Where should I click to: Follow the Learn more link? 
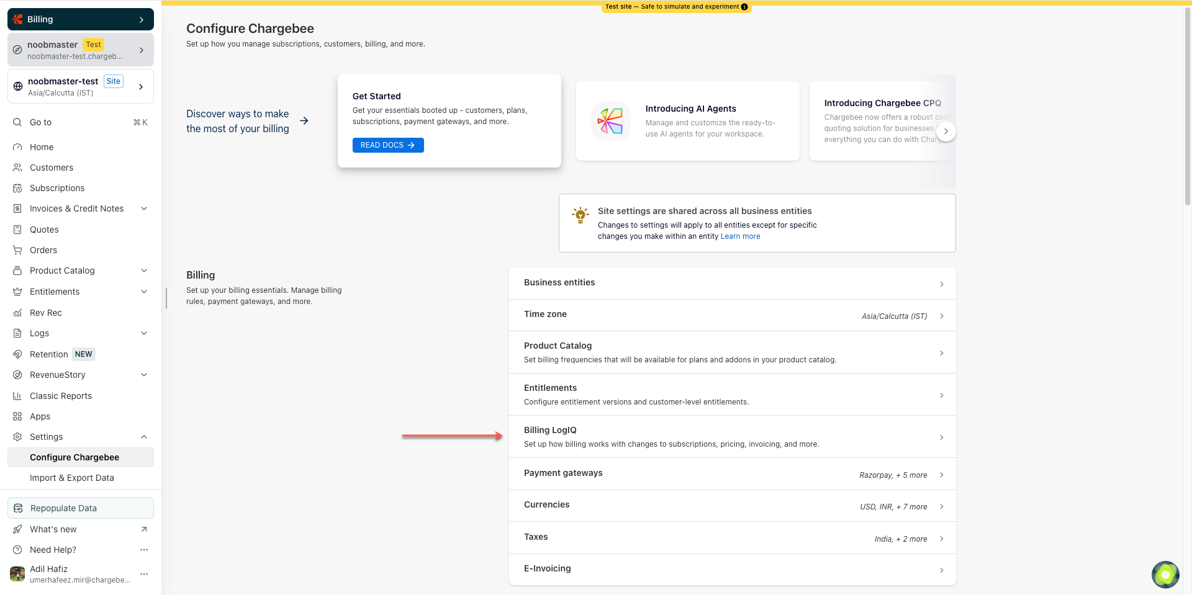(740, 236)
